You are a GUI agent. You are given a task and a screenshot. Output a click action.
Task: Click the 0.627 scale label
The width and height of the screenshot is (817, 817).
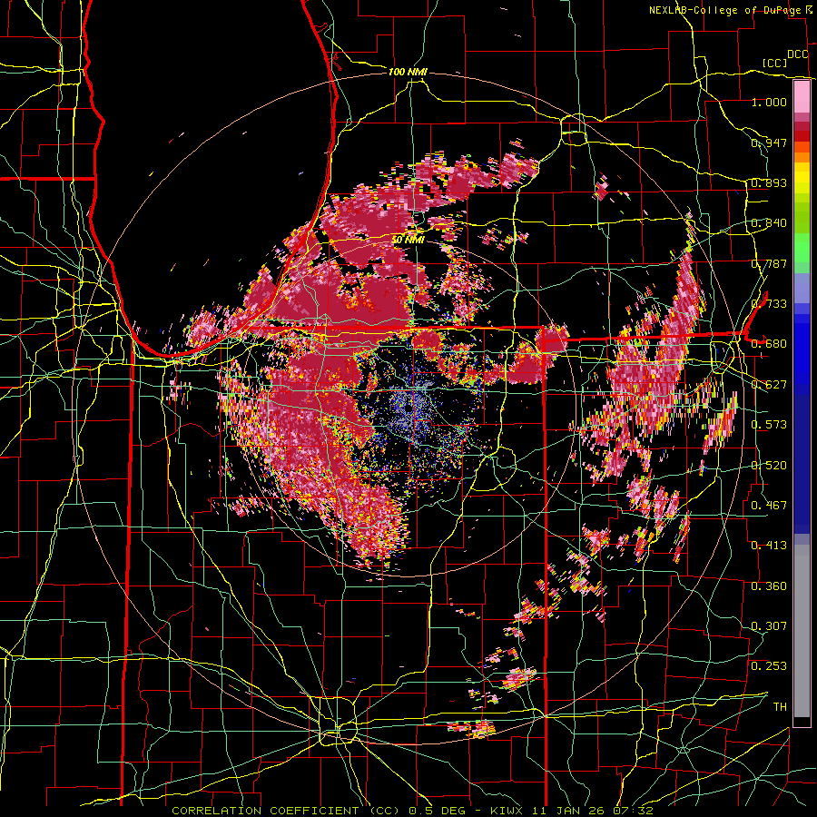click(x=769, y=384)
